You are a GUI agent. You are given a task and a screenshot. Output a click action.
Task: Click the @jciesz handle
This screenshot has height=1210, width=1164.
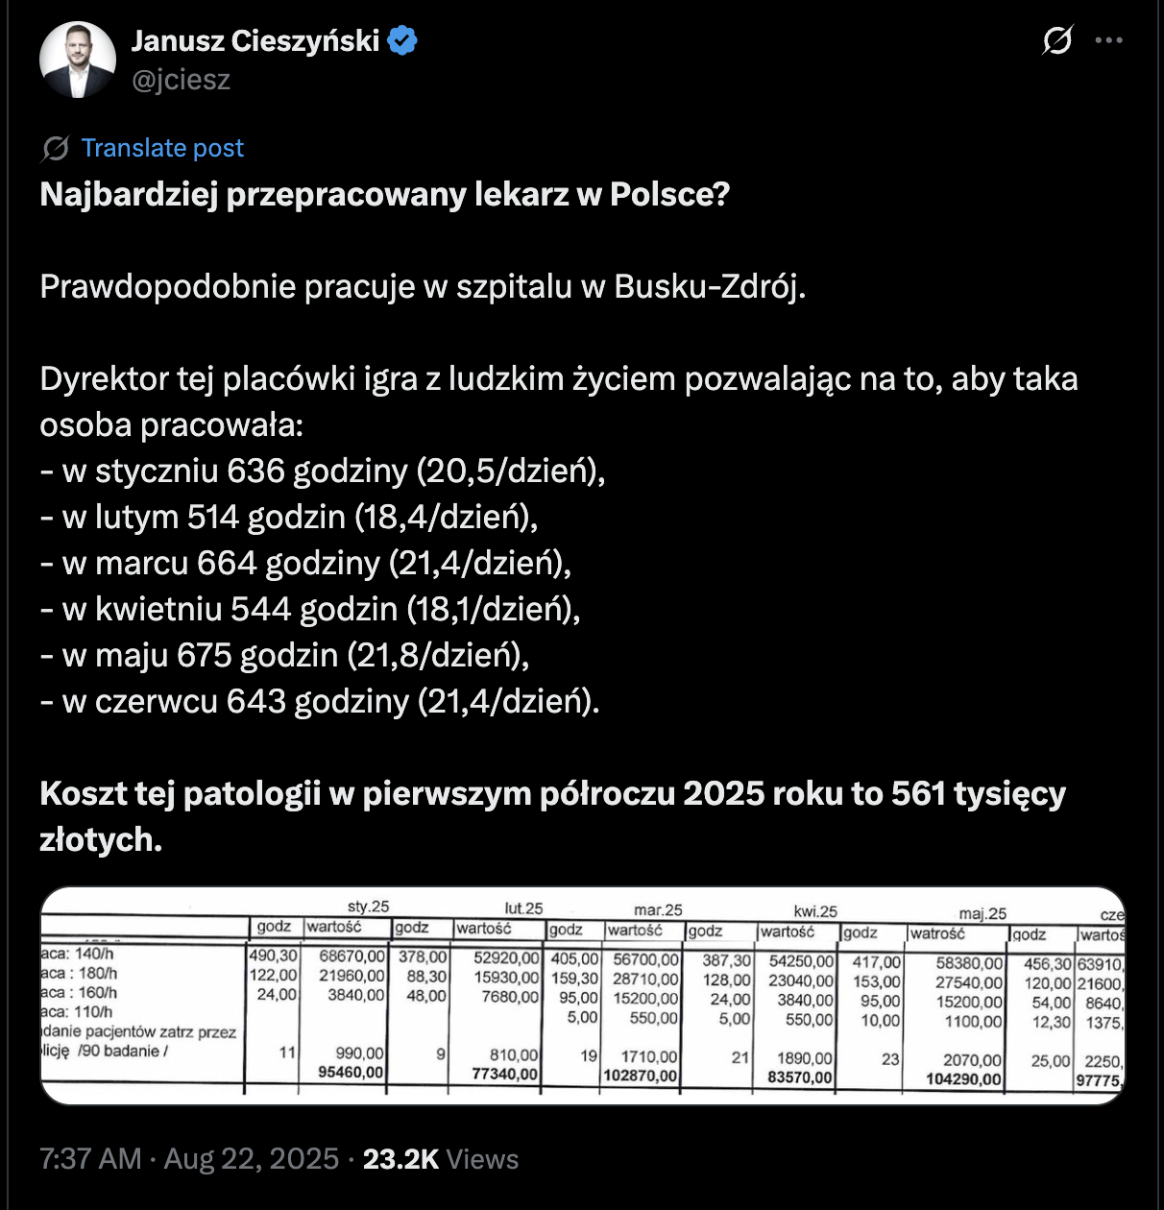pos(181,80)
